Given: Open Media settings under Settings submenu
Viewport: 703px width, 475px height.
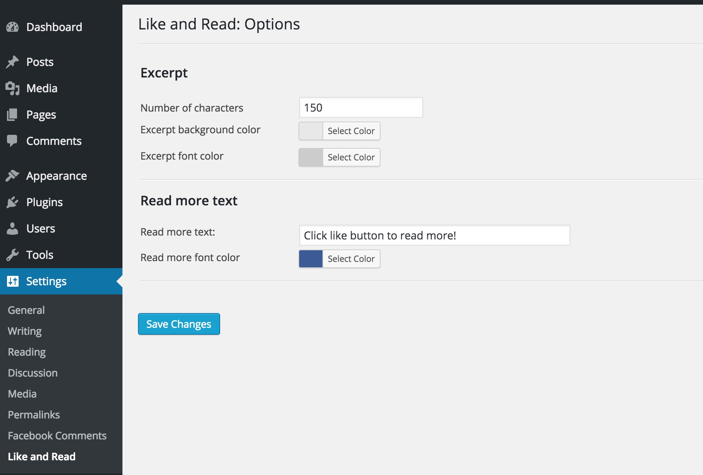Looking at the screenshot, I should point(22,394).
